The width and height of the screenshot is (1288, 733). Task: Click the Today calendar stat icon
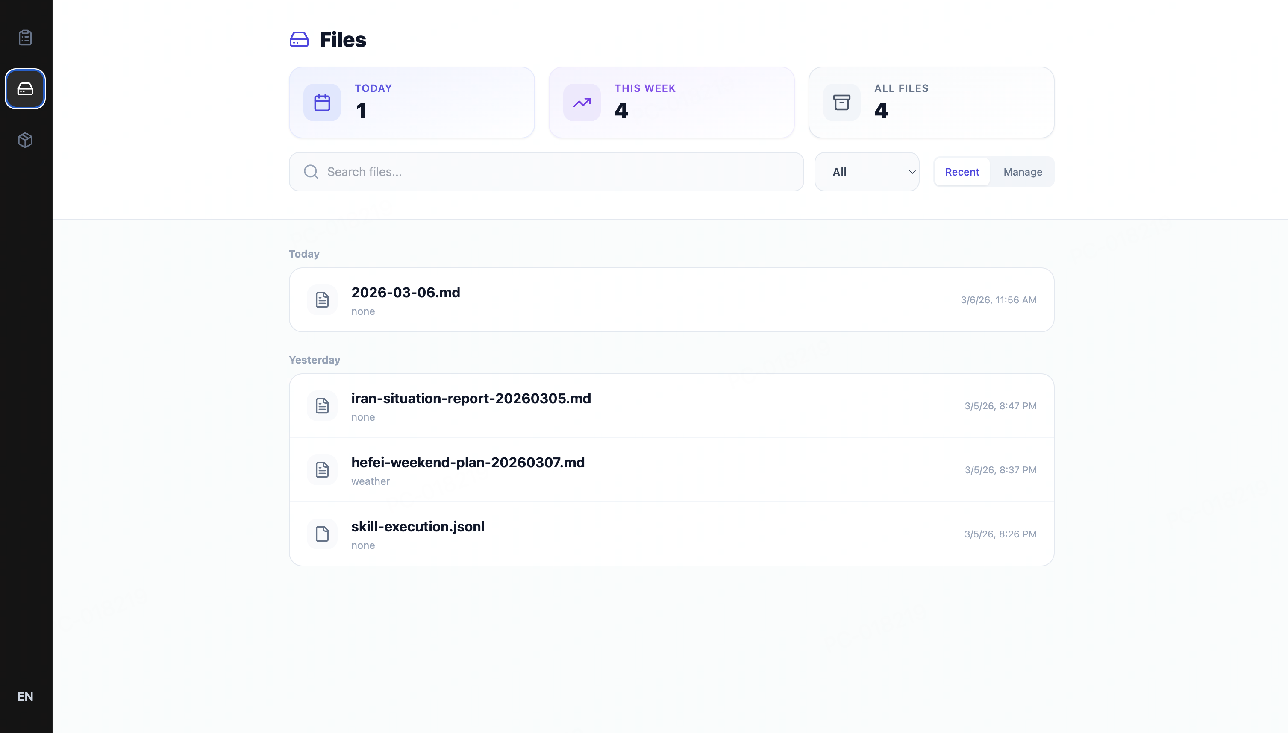(321, 102)
